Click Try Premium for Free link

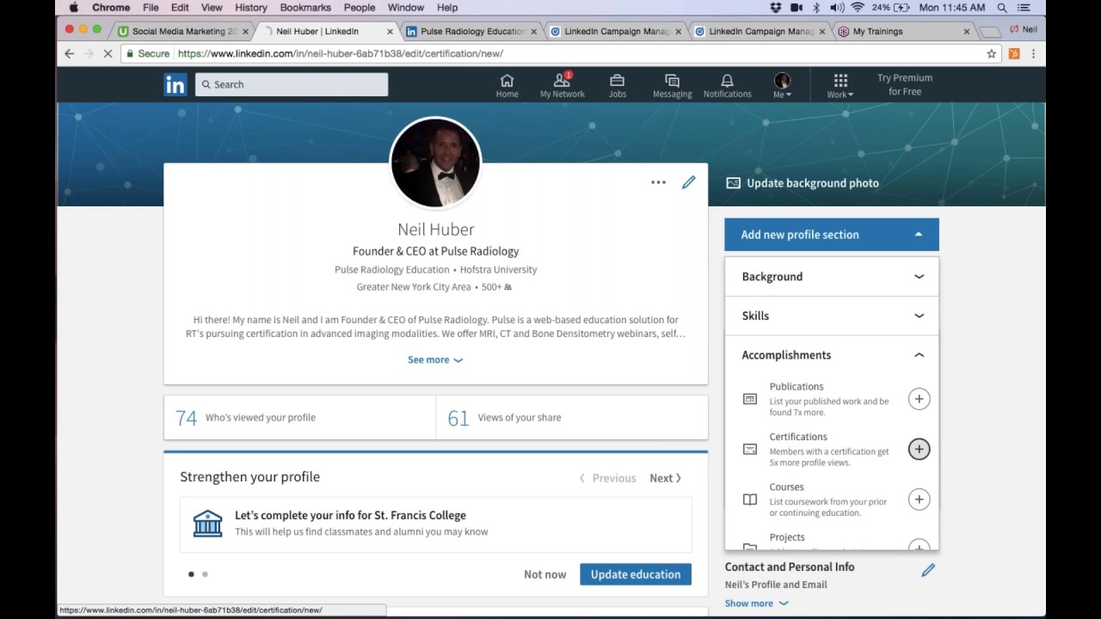905,84
